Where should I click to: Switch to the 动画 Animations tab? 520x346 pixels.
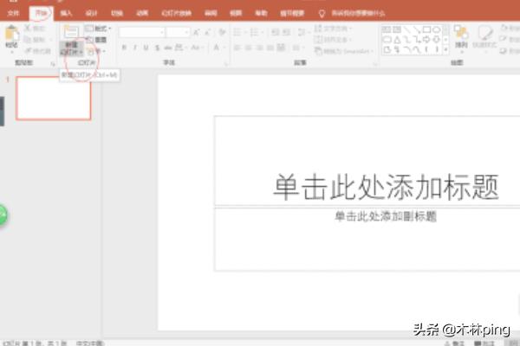tap(142, 13)
